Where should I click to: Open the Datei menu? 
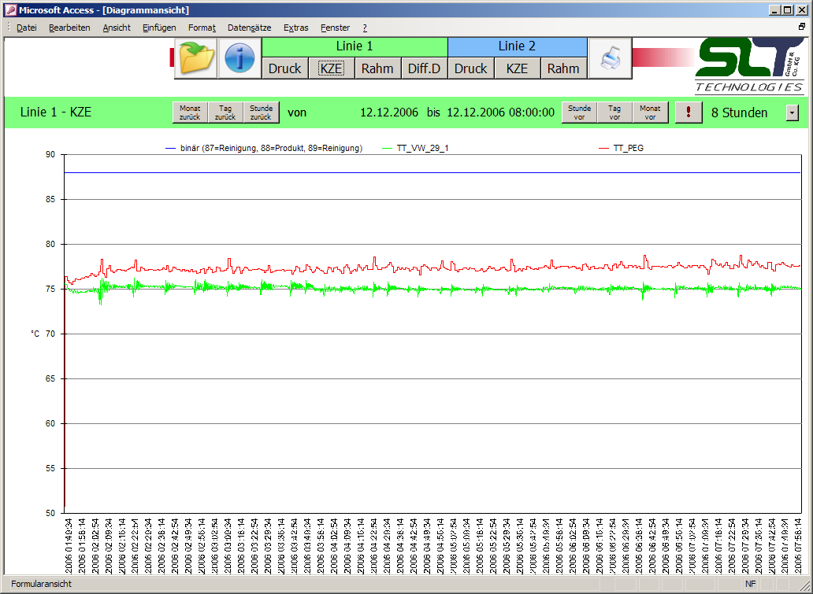point(26,28)
